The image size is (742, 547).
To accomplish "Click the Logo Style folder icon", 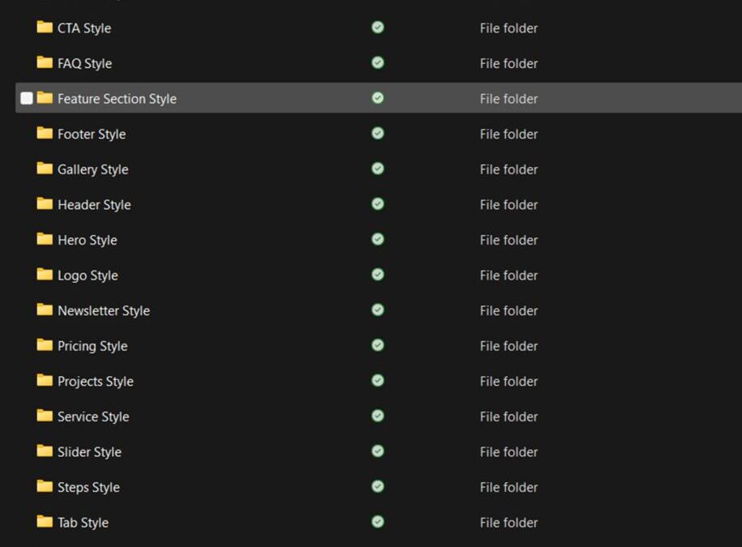I will point(45,275).
